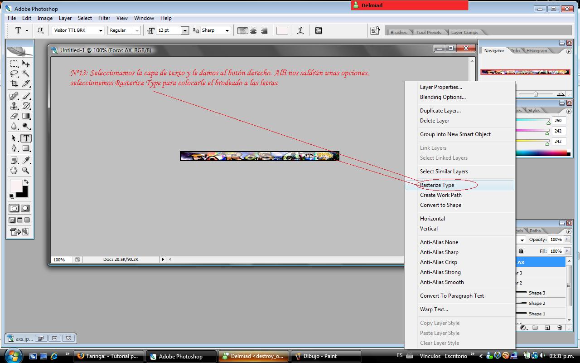Open the character and paragraph palettes

point(319,30)
